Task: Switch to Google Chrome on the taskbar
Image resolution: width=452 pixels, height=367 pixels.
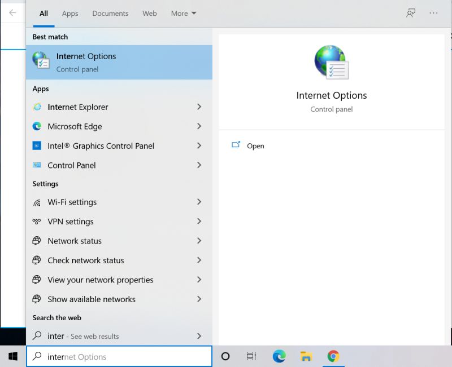Action: point(333,356)
